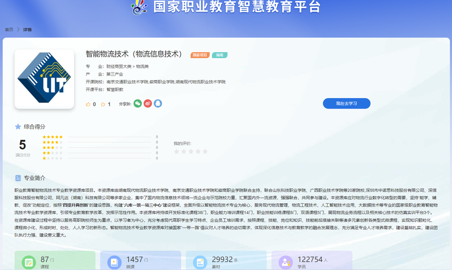This screenshot has height=270, width=452.
Task: Rate one star under 我的评价
Action: [177, 151]
